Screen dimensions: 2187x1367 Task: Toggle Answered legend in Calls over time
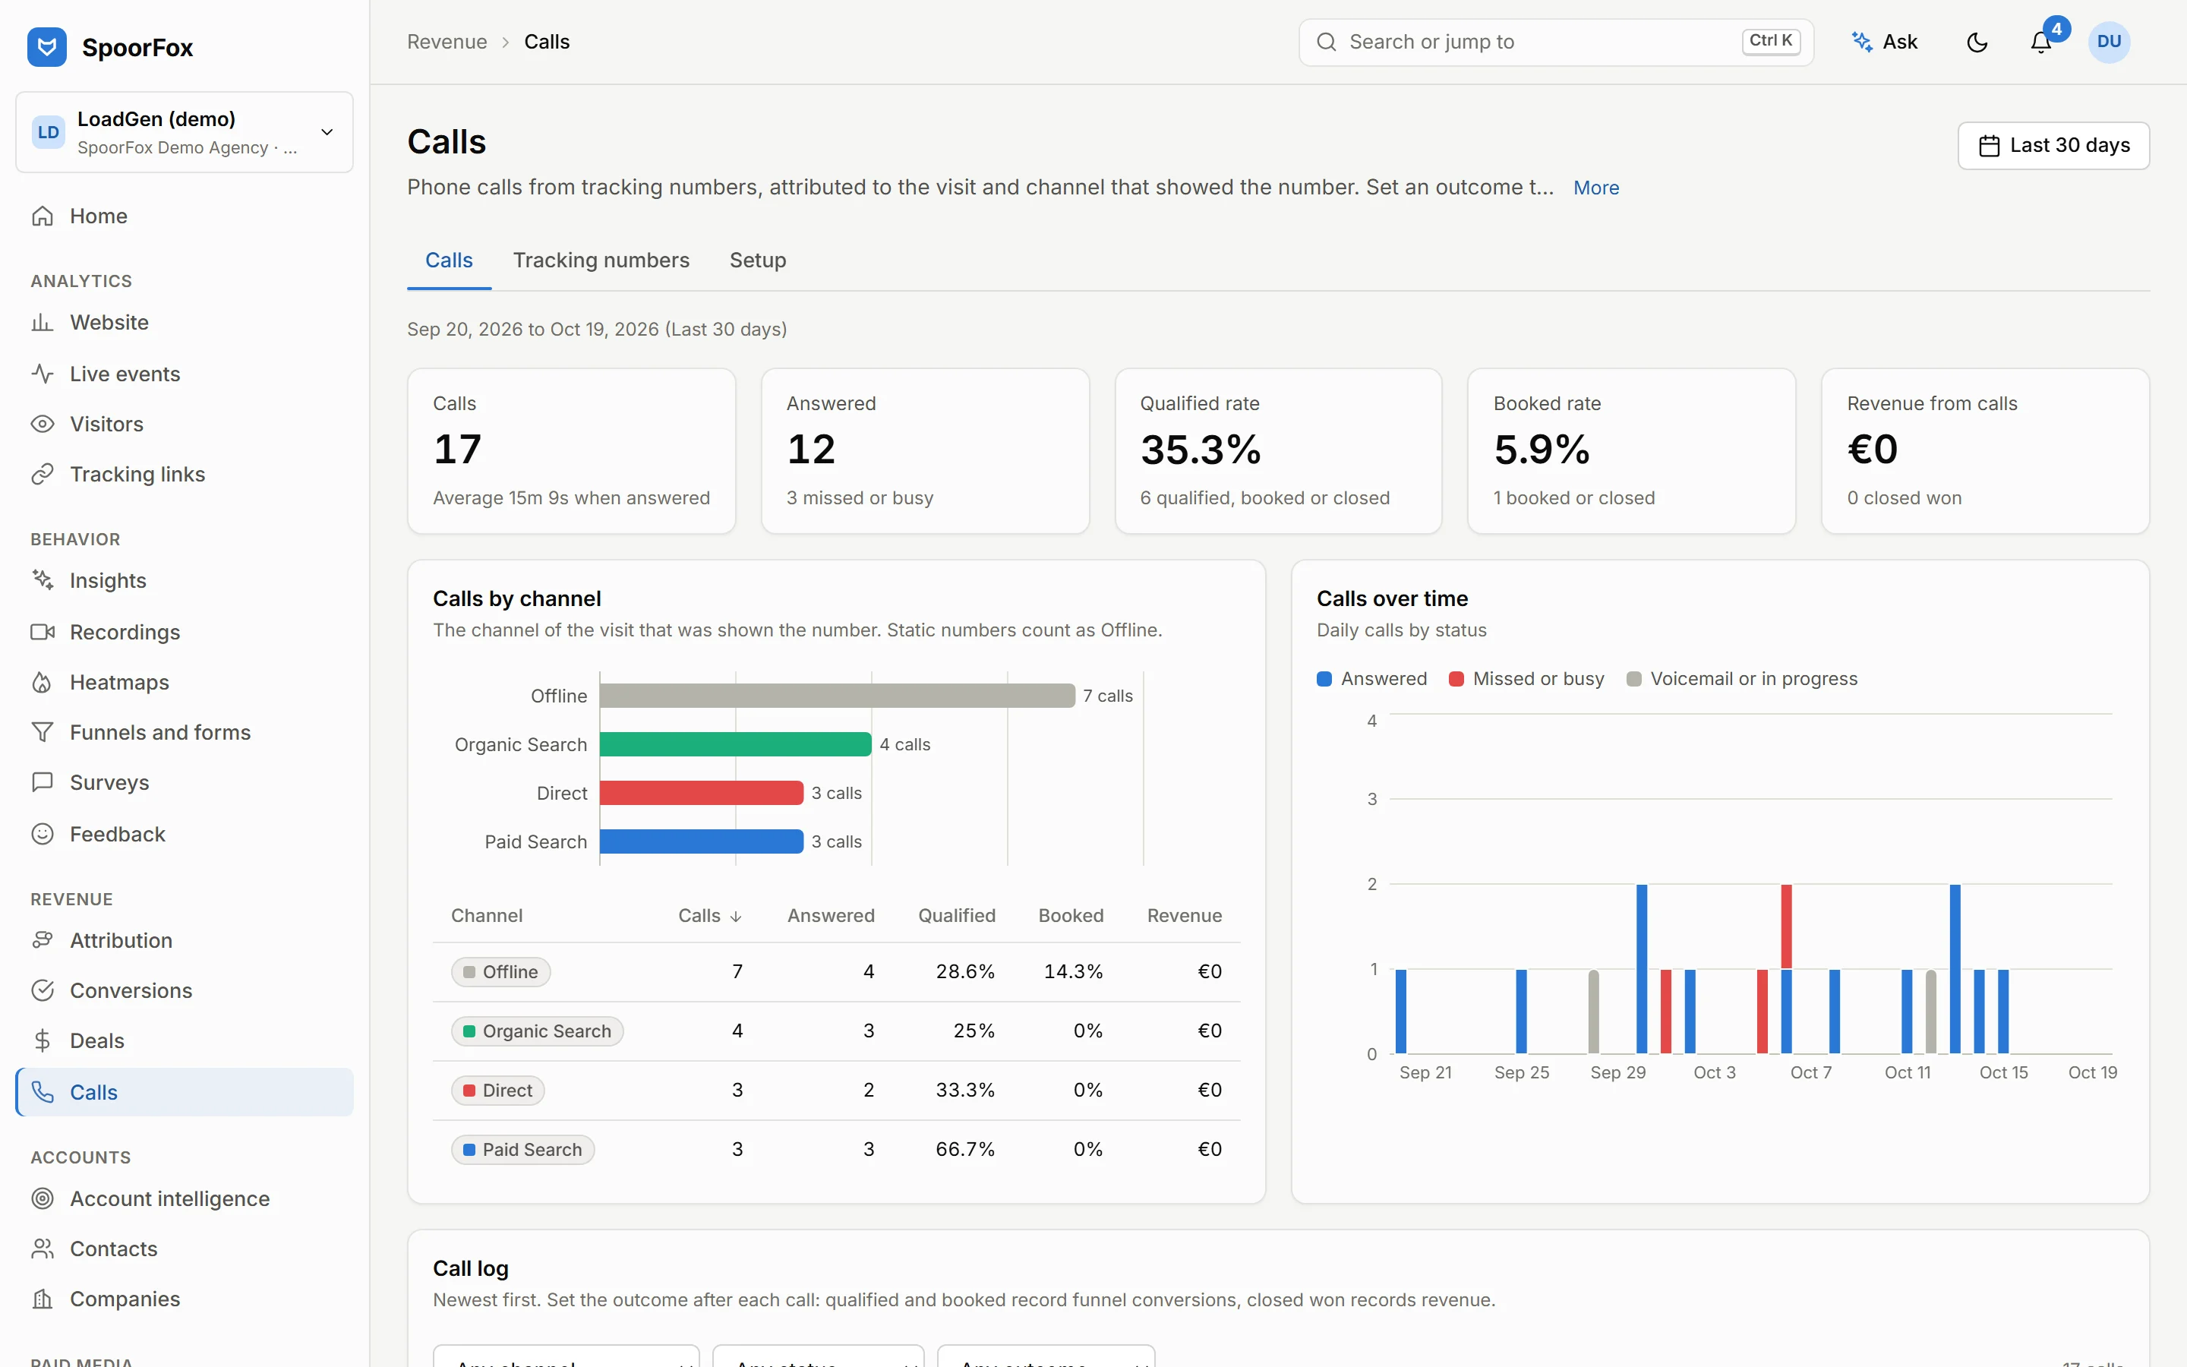click(x=1372, y=679)
